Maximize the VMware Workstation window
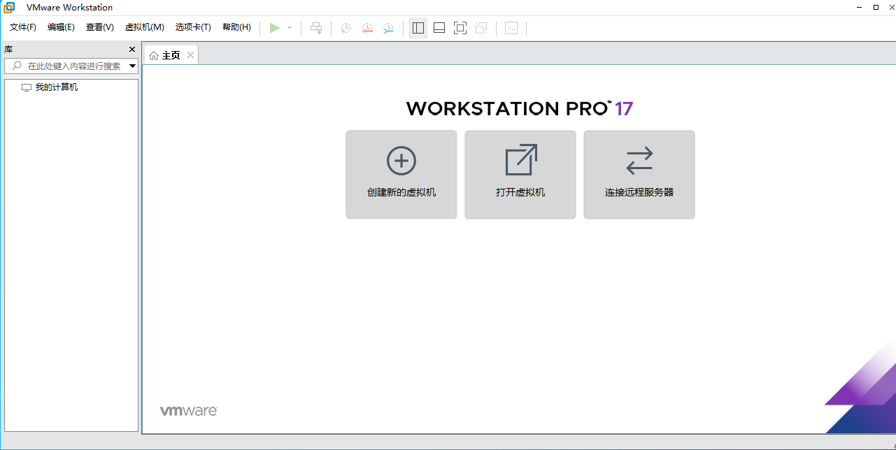Viewport: 896px width, 450px height. click(876, 7)
